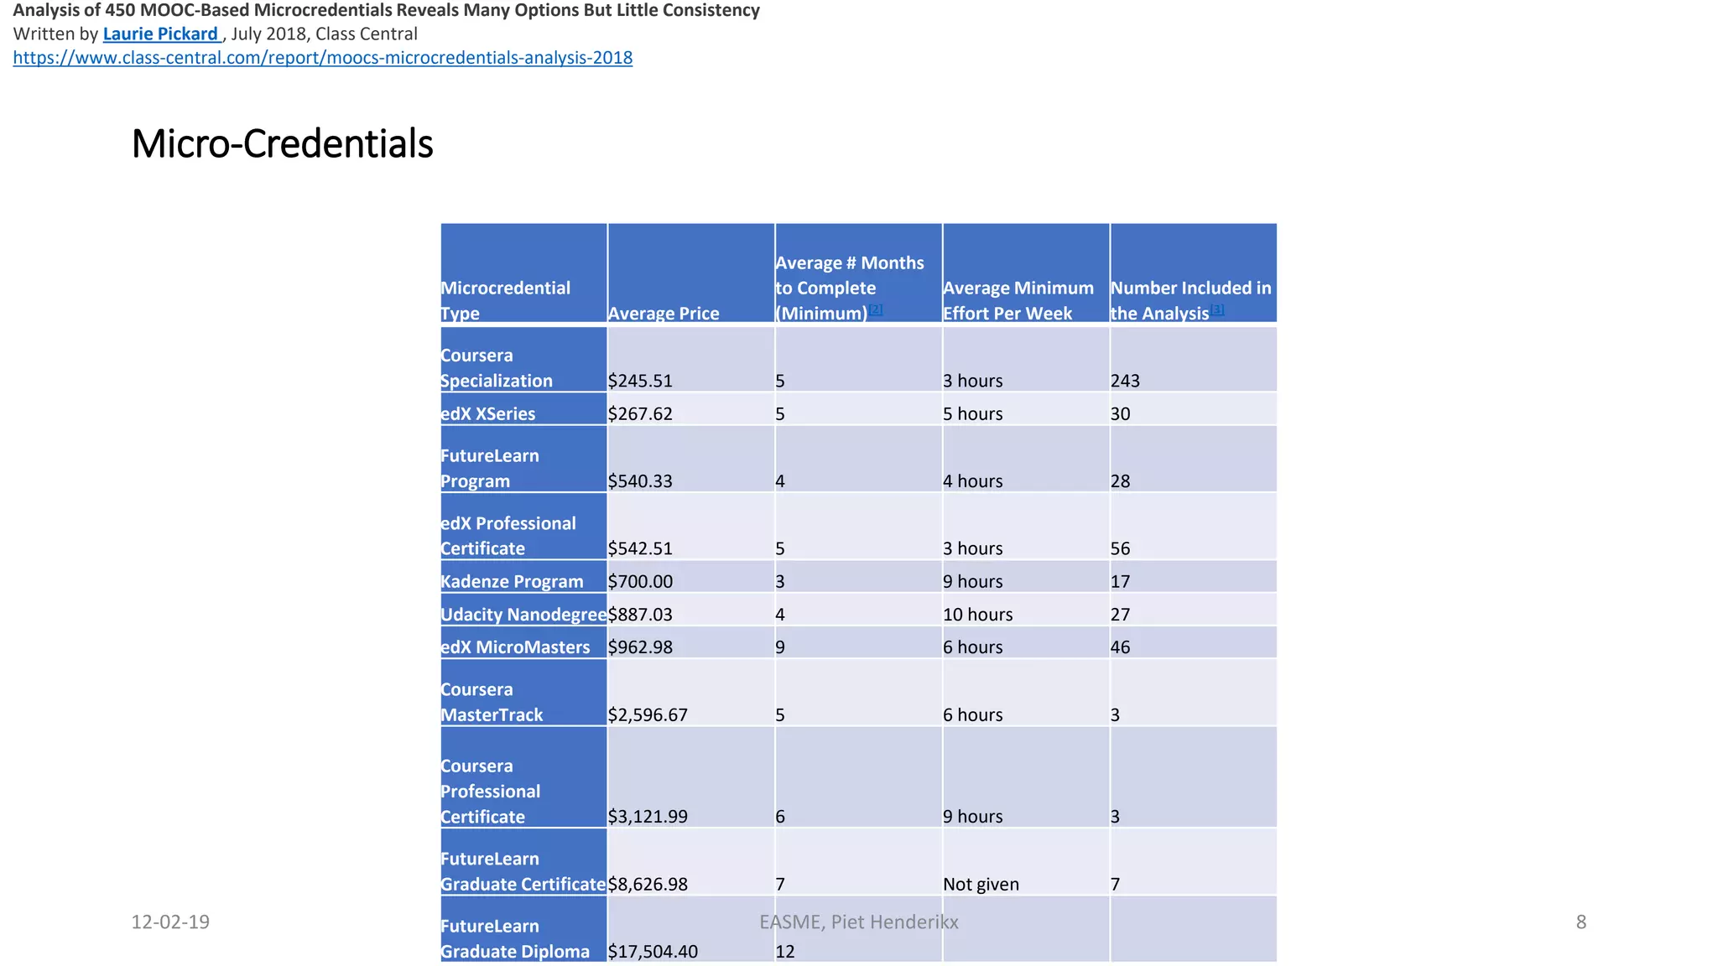The height and width of the screenshot is (966, 1718).
Task: Select 'Coursera Professional Certificate' row label
Action: coord(523,777)
